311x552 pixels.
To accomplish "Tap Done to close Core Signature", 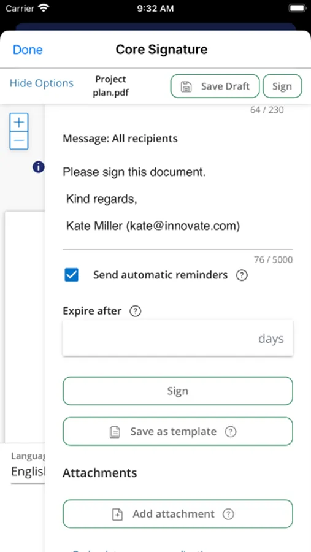I will coord(28,50).
